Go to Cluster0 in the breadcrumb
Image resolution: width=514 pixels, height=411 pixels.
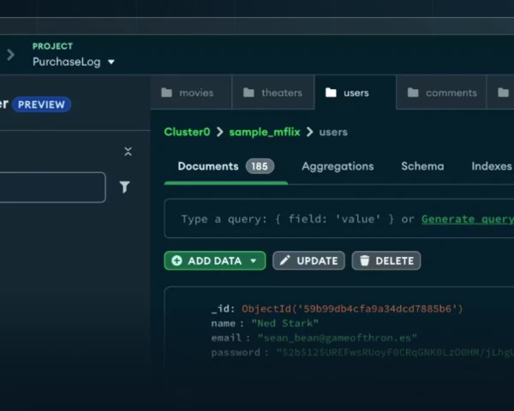[187, 132]
